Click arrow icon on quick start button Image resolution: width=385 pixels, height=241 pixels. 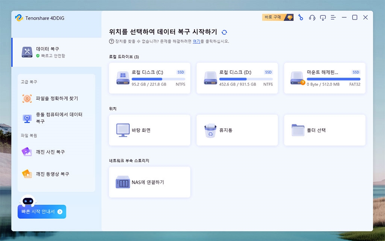coord(60,212)
